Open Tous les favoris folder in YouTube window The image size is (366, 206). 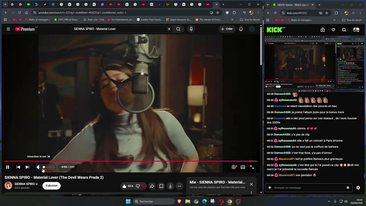click(x=250, y=20)
